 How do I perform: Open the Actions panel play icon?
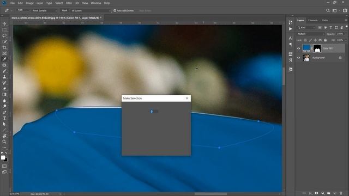(x=291, y=29)
